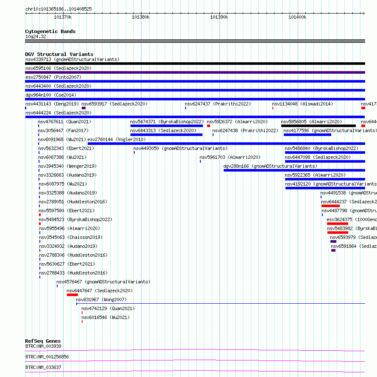Select the nsv6595106 Sedlazeck2020 variant label
This screenshot has height=377, width=377.
tap(58, 68)
